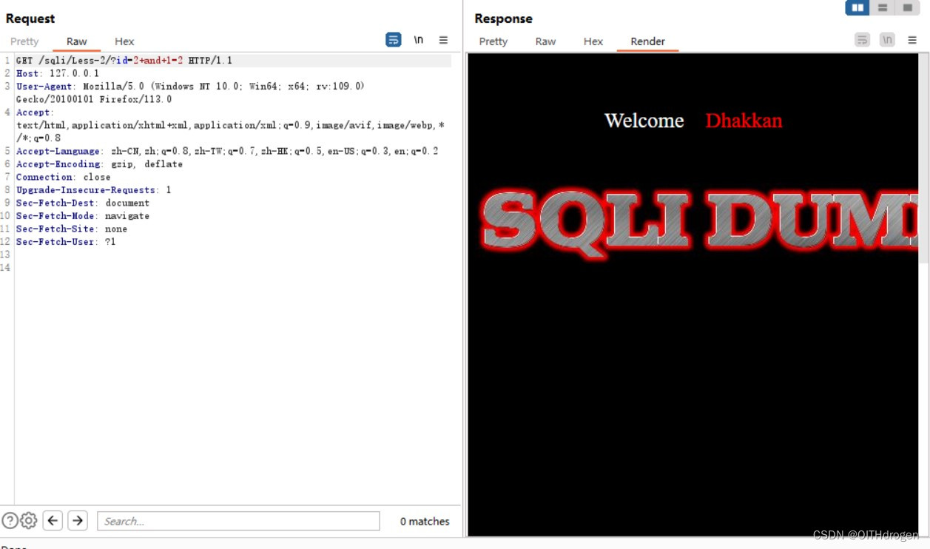Toggle \n characters display in Response panel
The image size is (930, 549).
click(888, 40)
